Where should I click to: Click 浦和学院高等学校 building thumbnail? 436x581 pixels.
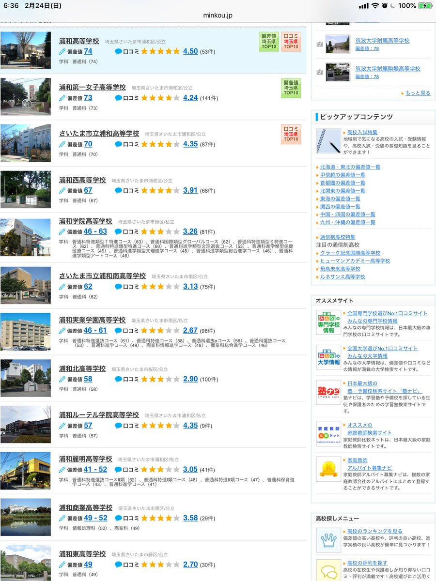pos(25,237)
